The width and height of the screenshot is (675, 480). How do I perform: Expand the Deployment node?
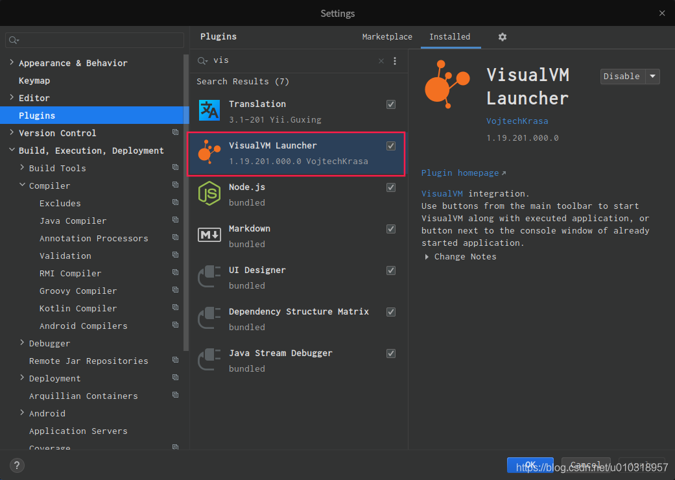(22, 378)
